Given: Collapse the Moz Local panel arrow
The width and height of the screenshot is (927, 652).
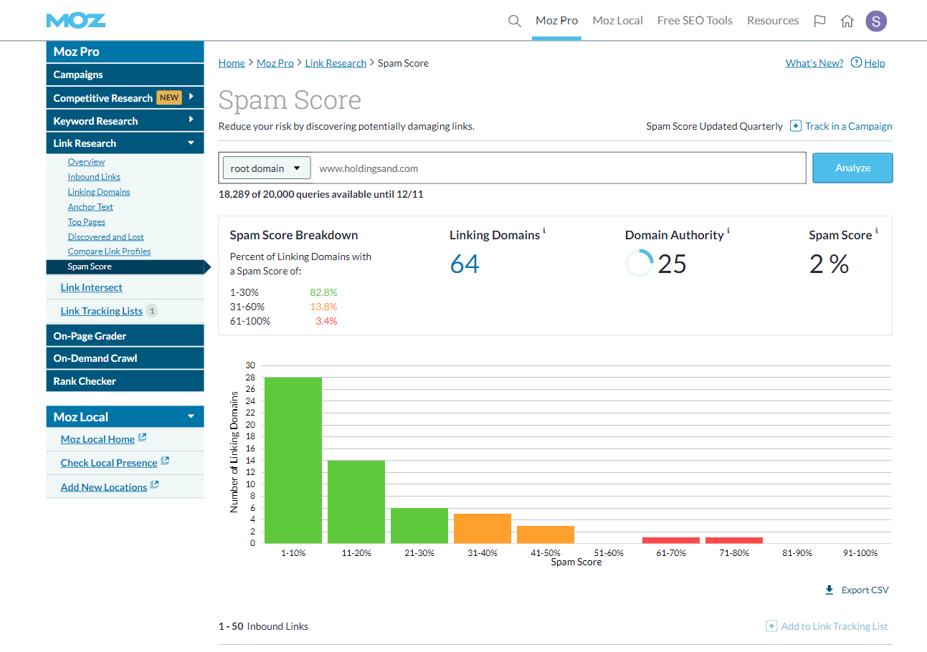Looking at the screenshot, I should point(191,416).
